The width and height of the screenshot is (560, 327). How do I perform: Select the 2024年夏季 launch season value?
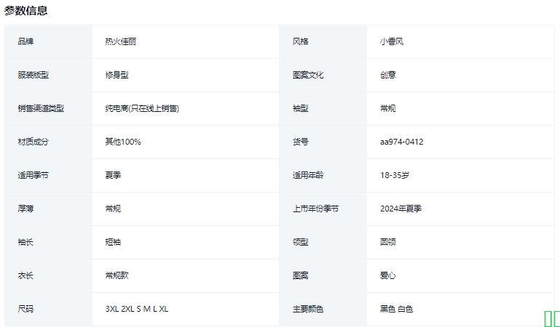coord(401,209)
